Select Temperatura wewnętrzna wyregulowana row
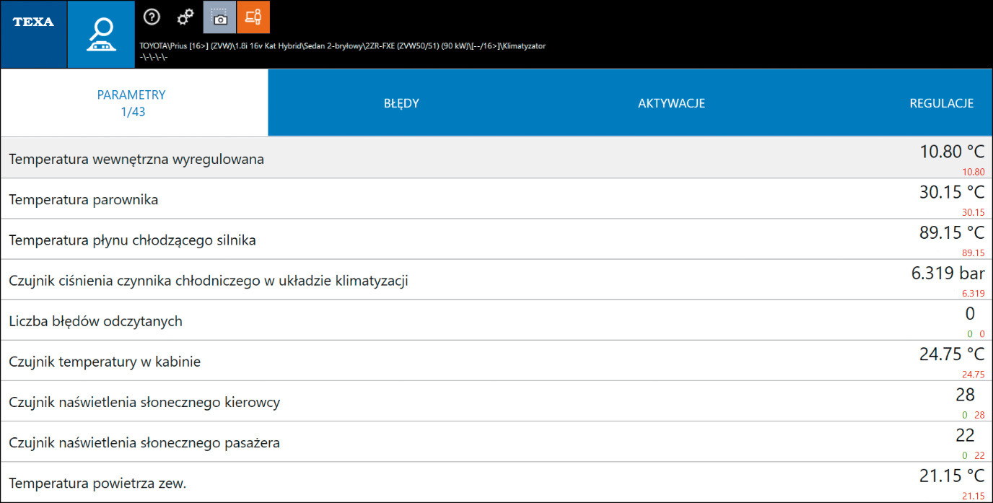 coord(136,159)
